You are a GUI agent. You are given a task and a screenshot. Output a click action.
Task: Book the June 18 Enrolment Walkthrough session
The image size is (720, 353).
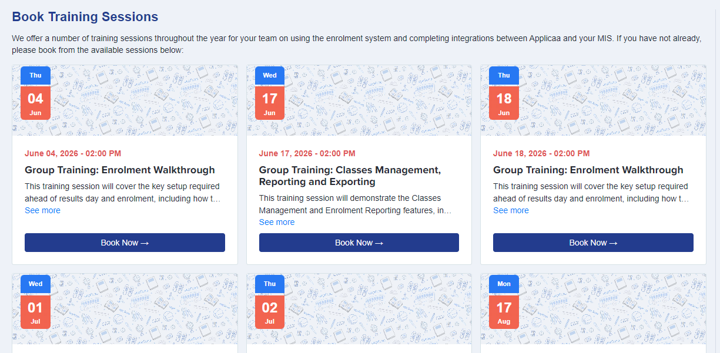pyautogui.click(x=593, y=243)
